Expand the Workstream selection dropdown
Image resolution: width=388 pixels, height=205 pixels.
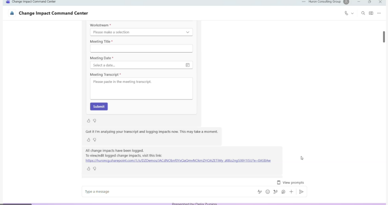tap(141, 32)
